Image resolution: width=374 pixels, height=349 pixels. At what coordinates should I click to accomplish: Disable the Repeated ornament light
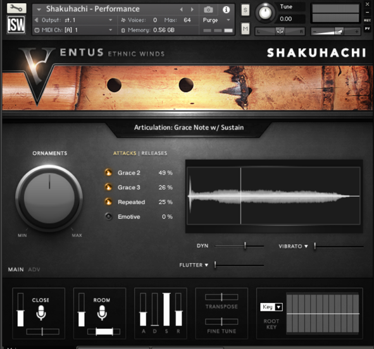pos(108,202)
